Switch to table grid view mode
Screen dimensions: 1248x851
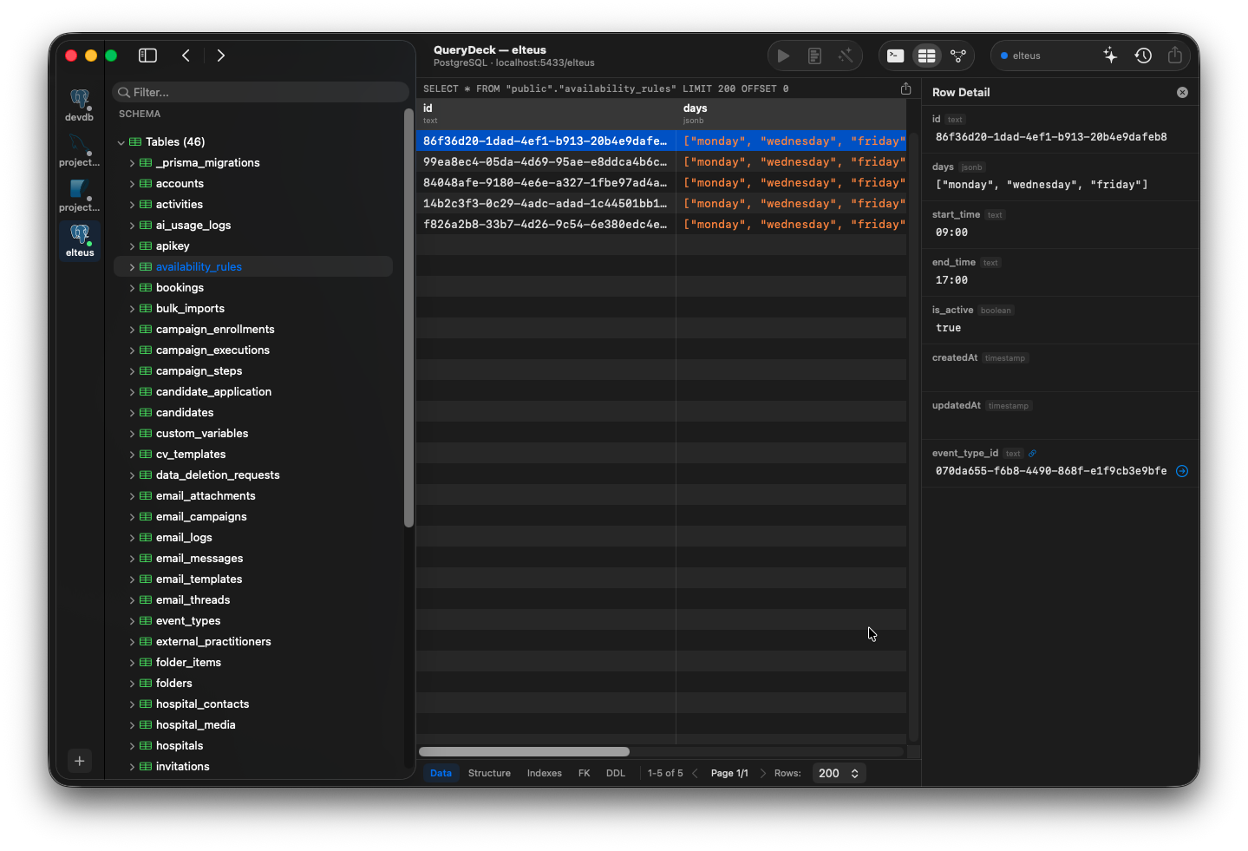click(x=926, y=56)
